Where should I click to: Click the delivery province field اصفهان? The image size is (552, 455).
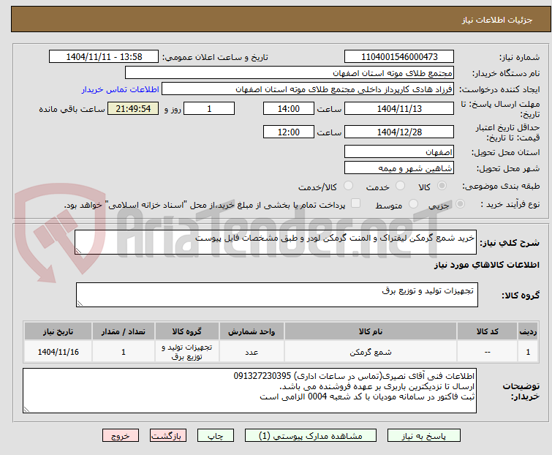399,151
